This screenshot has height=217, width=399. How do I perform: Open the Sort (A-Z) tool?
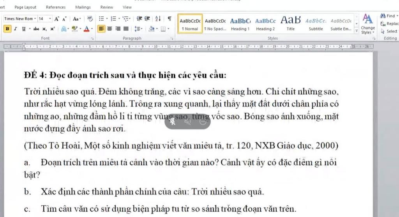pos(158,19)
